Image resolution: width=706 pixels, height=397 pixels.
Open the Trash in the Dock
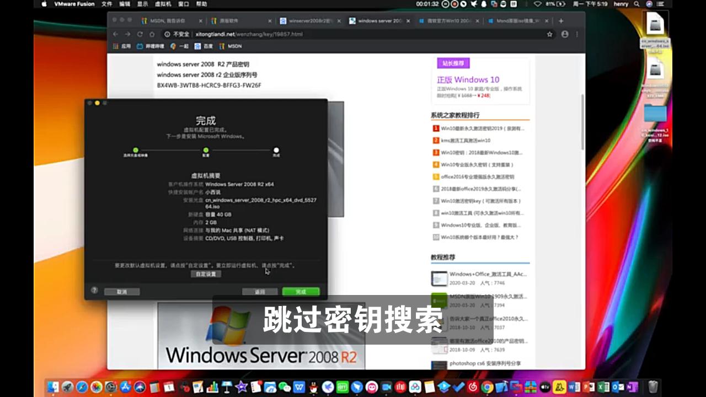653,387
